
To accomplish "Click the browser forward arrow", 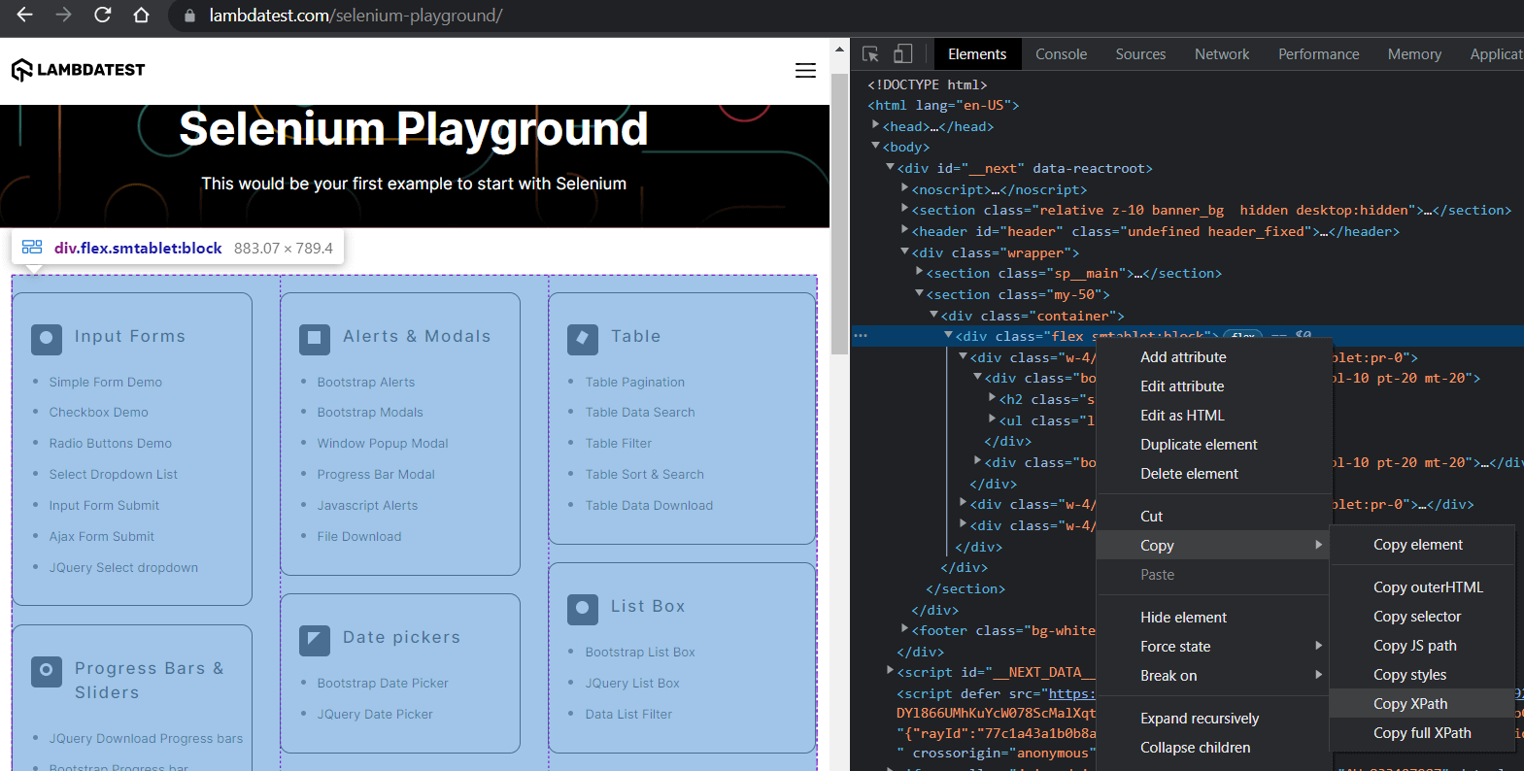I will coord(64,15).
